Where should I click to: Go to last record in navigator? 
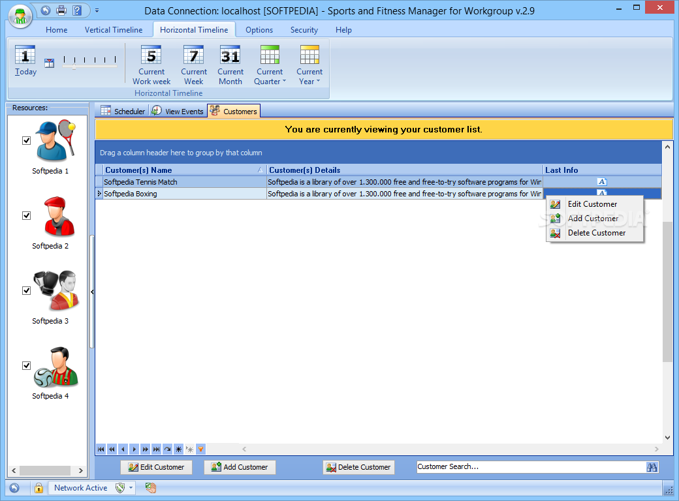156,449
